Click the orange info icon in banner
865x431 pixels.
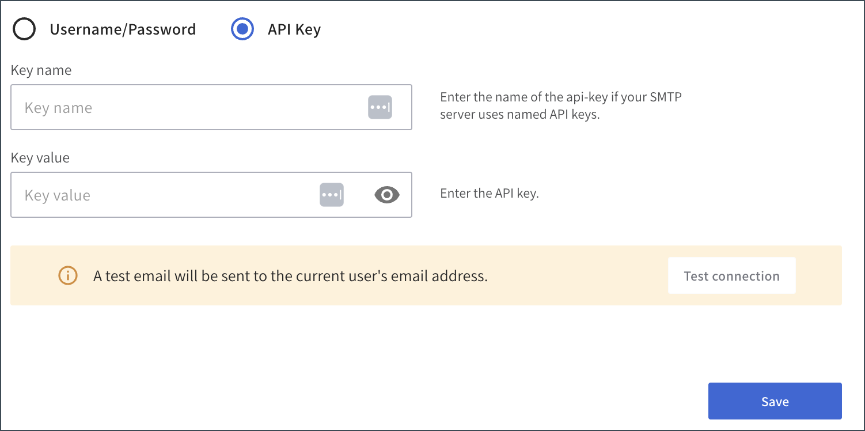67,276
